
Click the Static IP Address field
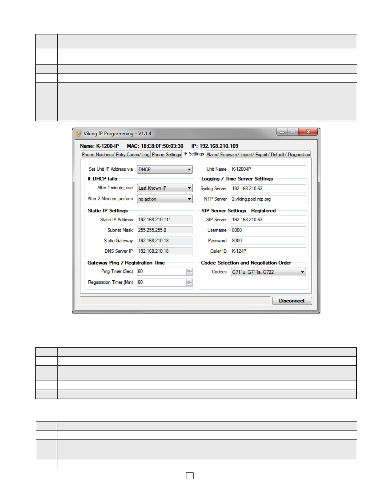click(x=165, y=219)
